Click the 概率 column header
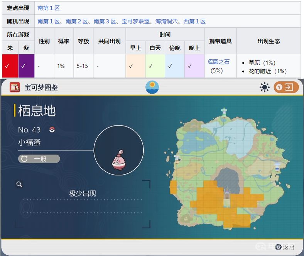This screenshot has width=304, height=256. coord(64,41)
